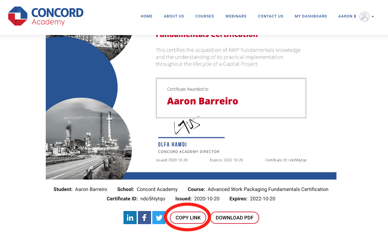Viewport: 388px width, 241px height.
Task: Click the course name Advanced Work Packaging Fundamentals Certification
Action: tap(268, 189)
